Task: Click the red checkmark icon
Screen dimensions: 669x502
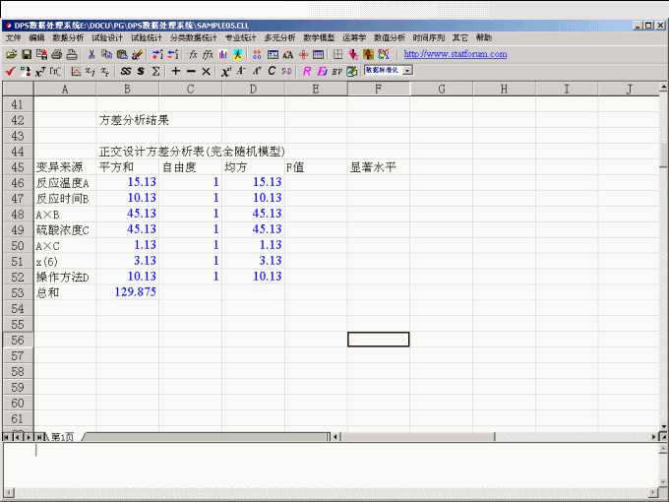Action: click(10, 71)
